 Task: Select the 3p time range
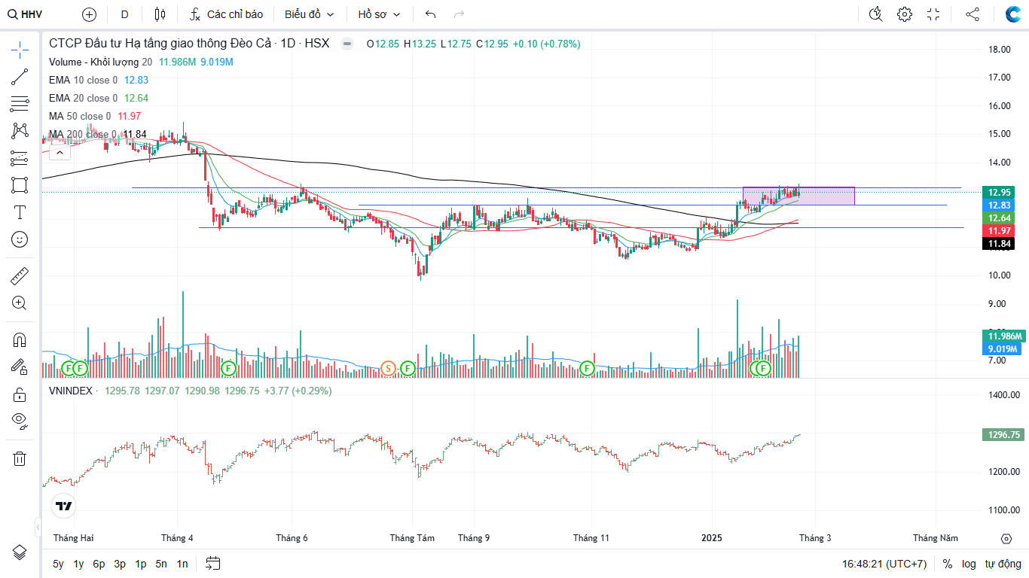point(120,564)
